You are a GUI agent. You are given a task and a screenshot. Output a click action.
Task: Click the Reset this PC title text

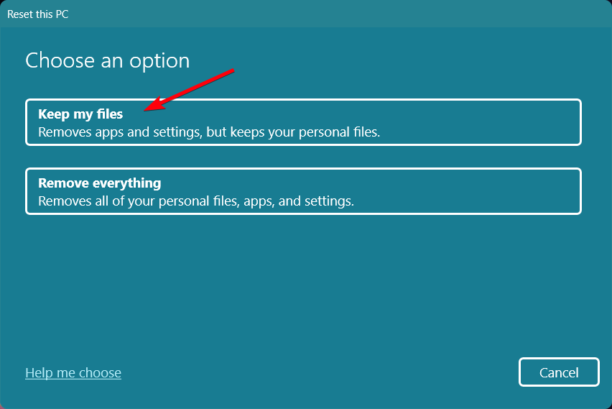(37, 14)
